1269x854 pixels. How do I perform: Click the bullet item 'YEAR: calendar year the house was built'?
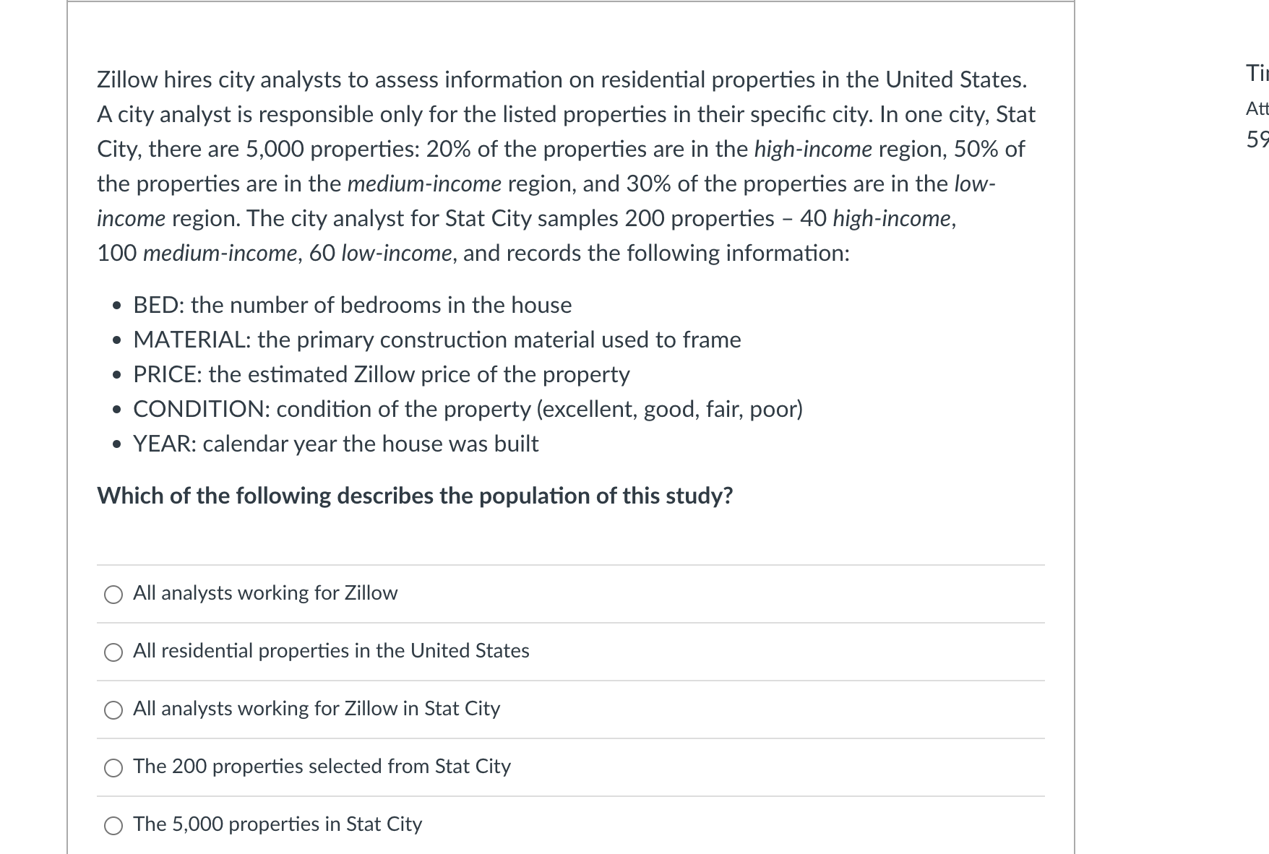335,444
